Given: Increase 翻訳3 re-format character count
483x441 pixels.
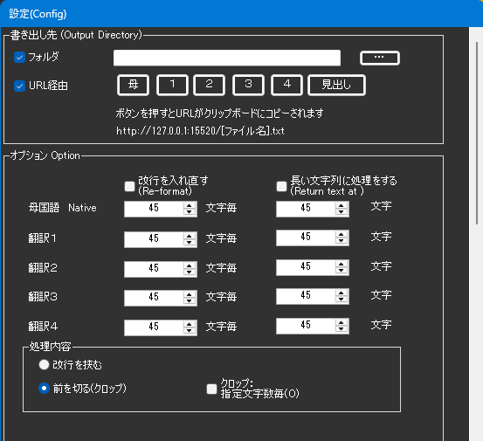Looking at the screenshot, I should point(190,294).
